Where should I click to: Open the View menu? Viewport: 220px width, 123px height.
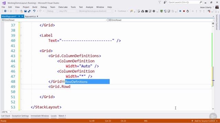[x=17, y=7]
